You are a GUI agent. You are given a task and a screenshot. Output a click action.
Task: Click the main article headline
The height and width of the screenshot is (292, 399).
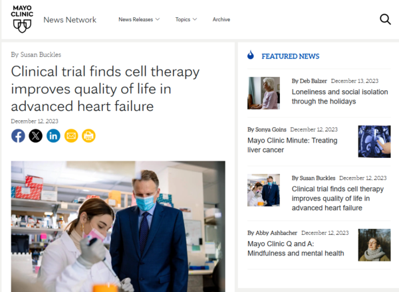tap(105, 89)
